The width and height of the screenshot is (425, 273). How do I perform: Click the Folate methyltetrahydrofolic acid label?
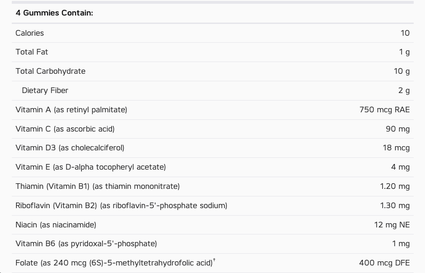click(114, 263)
